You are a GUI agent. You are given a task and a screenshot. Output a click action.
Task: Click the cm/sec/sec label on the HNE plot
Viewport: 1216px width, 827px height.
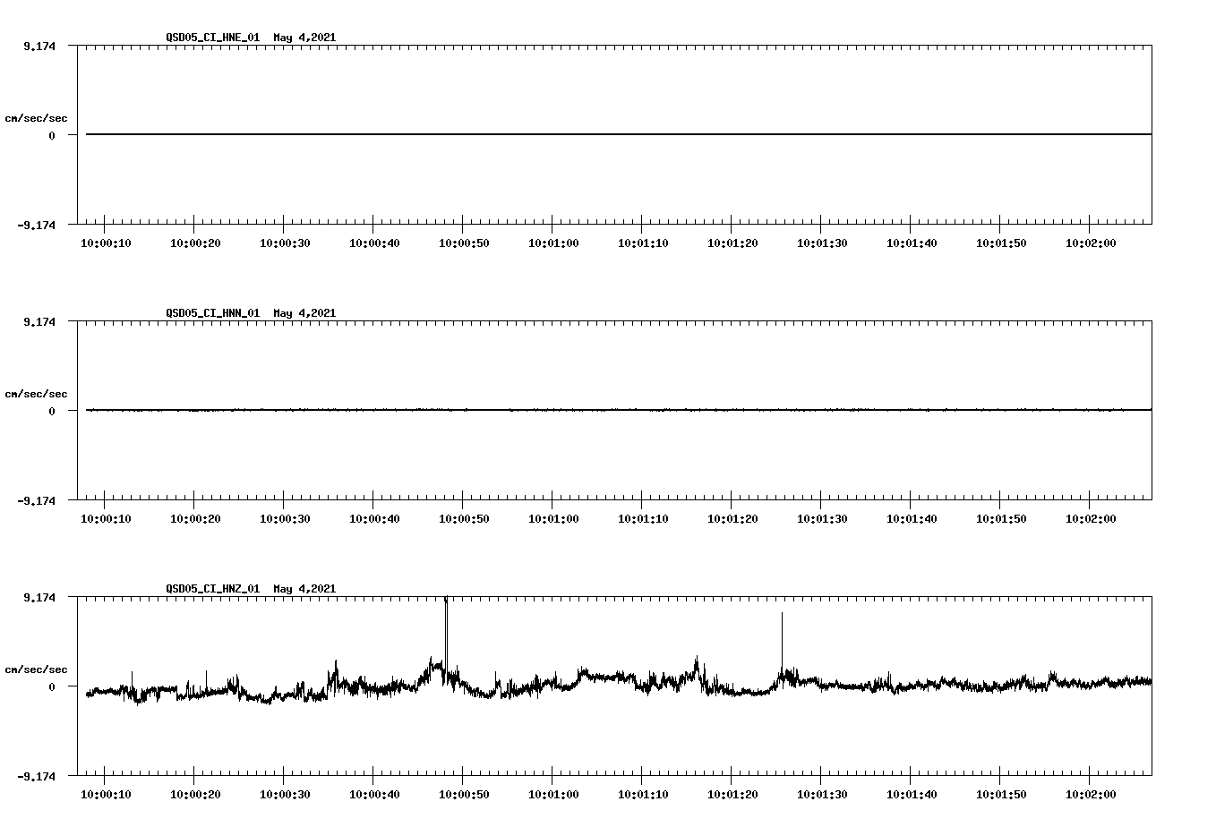coord(38,116)
